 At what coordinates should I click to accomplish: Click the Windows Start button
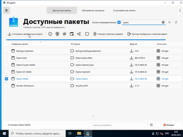point(4,134)
